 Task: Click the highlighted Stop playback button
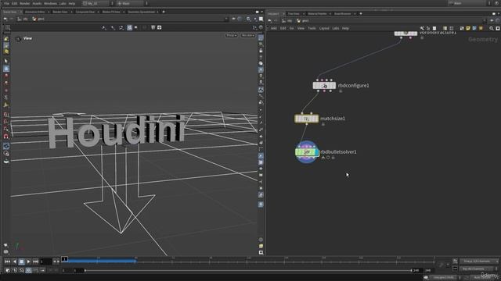(x=21, y=261)
